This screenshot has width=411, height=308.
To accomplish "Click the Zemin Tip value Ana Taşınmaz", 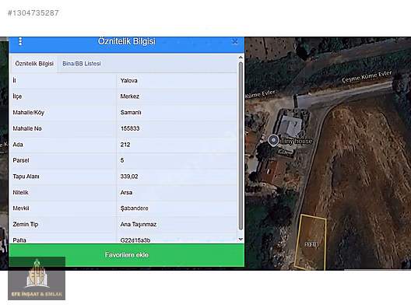I will (x=139, y=225).
